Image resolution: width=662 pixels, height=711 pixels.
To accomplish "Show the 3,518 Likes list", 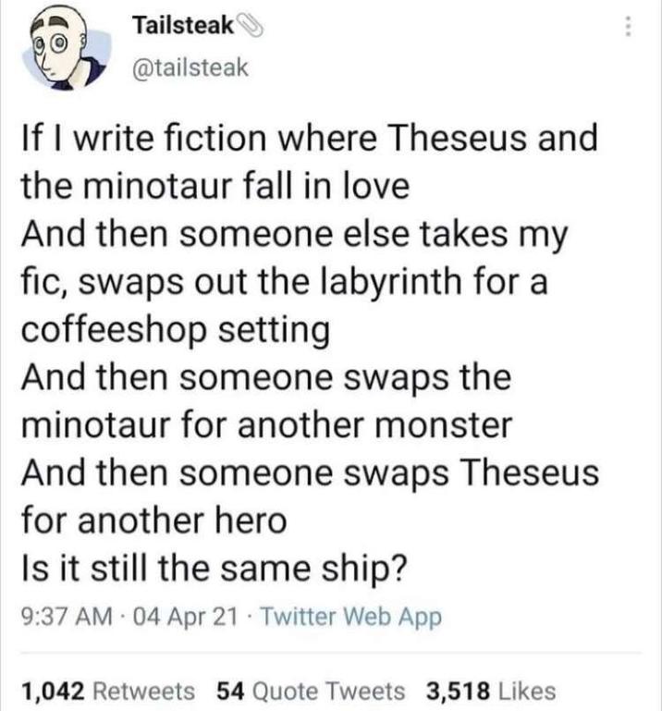I will (x=490, y=690).
